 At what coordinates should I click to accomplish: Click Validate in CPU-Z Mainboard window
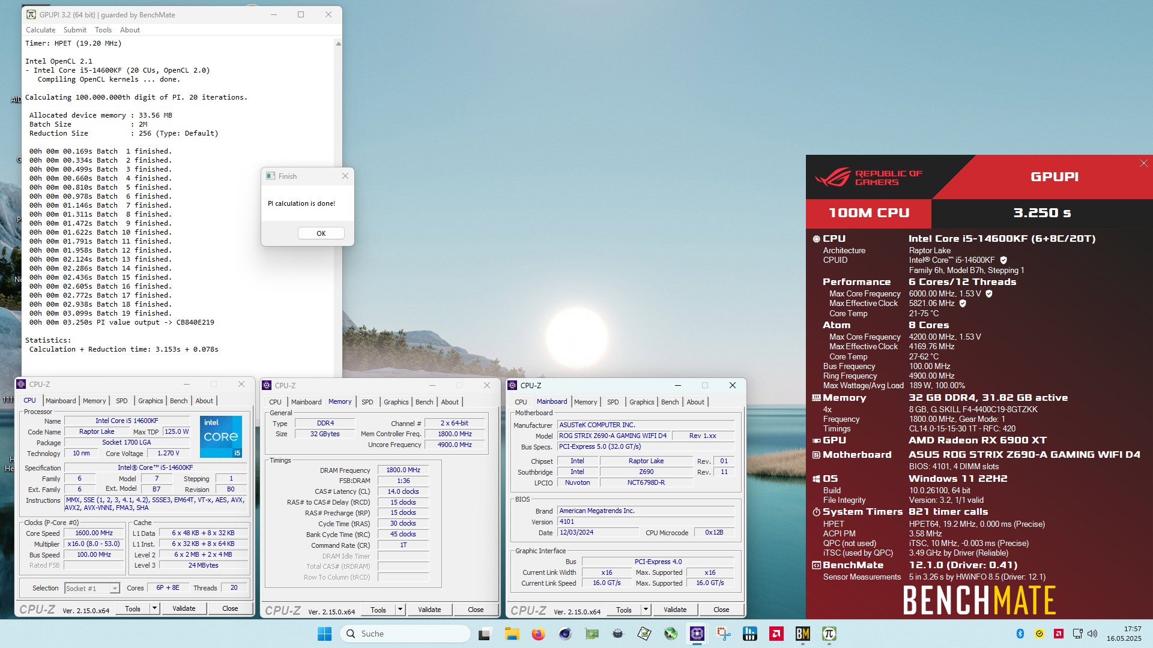pos(675,610)
